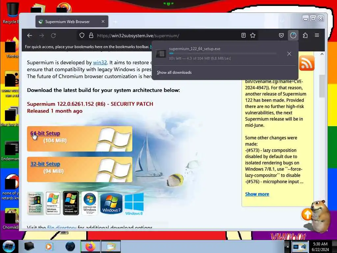This screenshot has width=337, height=253.
Task: Toggle reader view icon in address bar
Action: click(243, 36)
